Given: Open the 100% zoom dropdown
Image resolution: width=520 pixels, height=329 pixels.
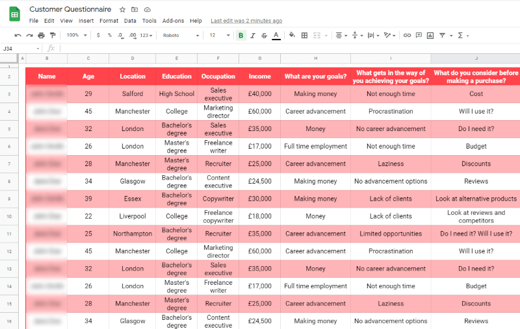Looking at the screenshot, I should click(77, 35).
